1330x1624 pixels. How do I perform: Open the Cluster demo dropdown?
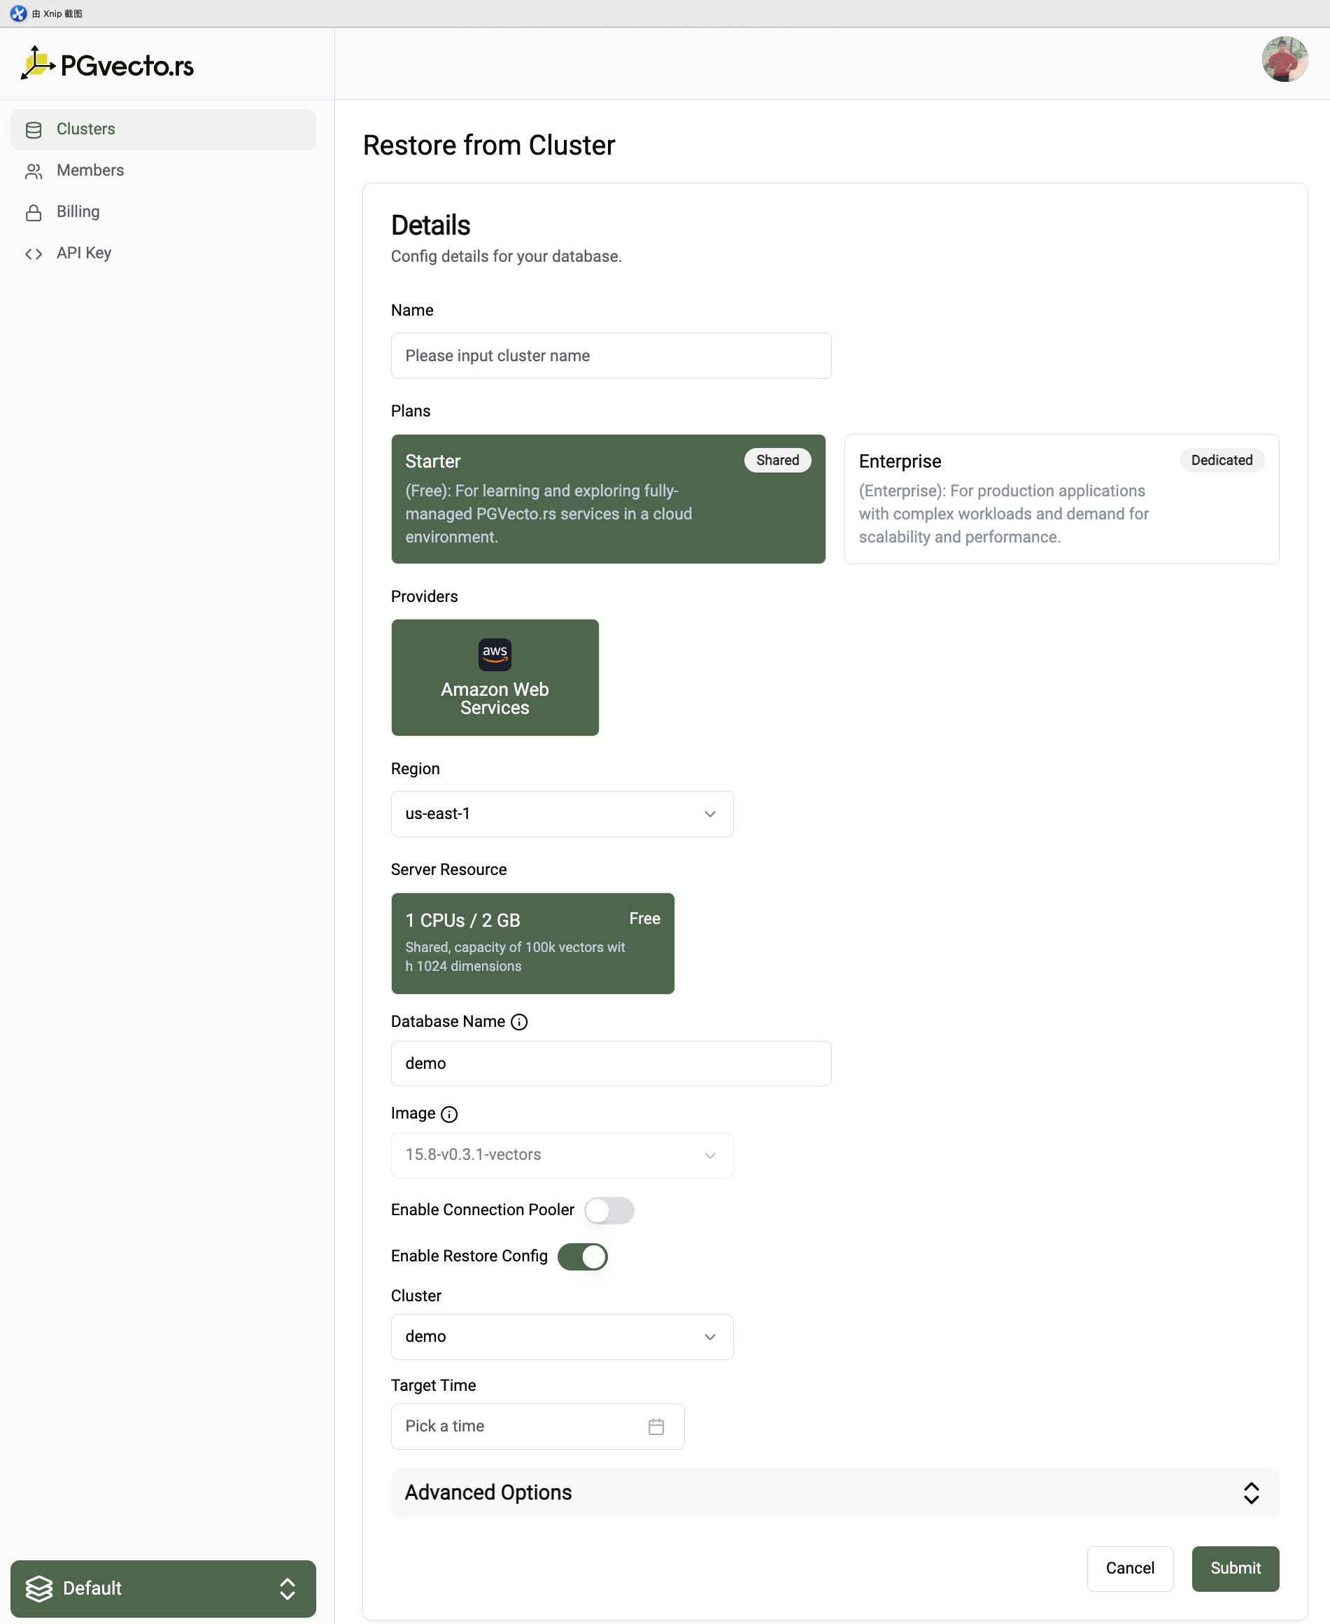pyautogui.click(x=562, y=1336)
